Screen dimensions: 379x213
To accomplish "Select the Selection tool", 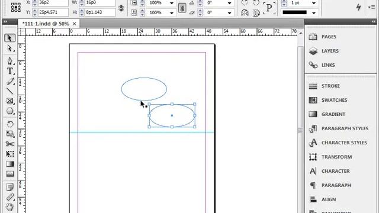I will pos(9,38).
